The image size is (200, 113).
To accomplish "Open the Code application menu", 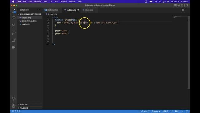I will pyautogui.click(x=19, y=2).
